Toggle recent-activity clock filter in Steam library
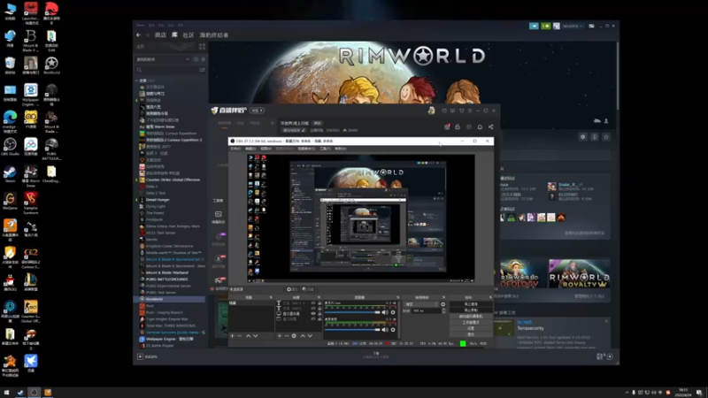Screen dimensions: 708x398 point(196,59)
